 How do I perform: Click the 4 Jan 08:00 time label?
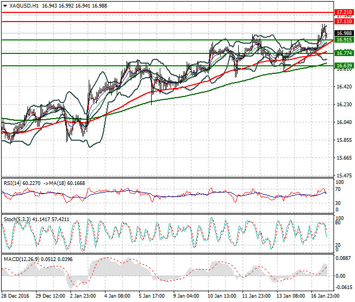tap(117, 296)
